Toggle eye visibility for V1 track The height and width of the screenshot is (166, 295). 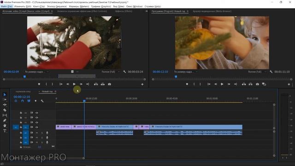point(37,127)
